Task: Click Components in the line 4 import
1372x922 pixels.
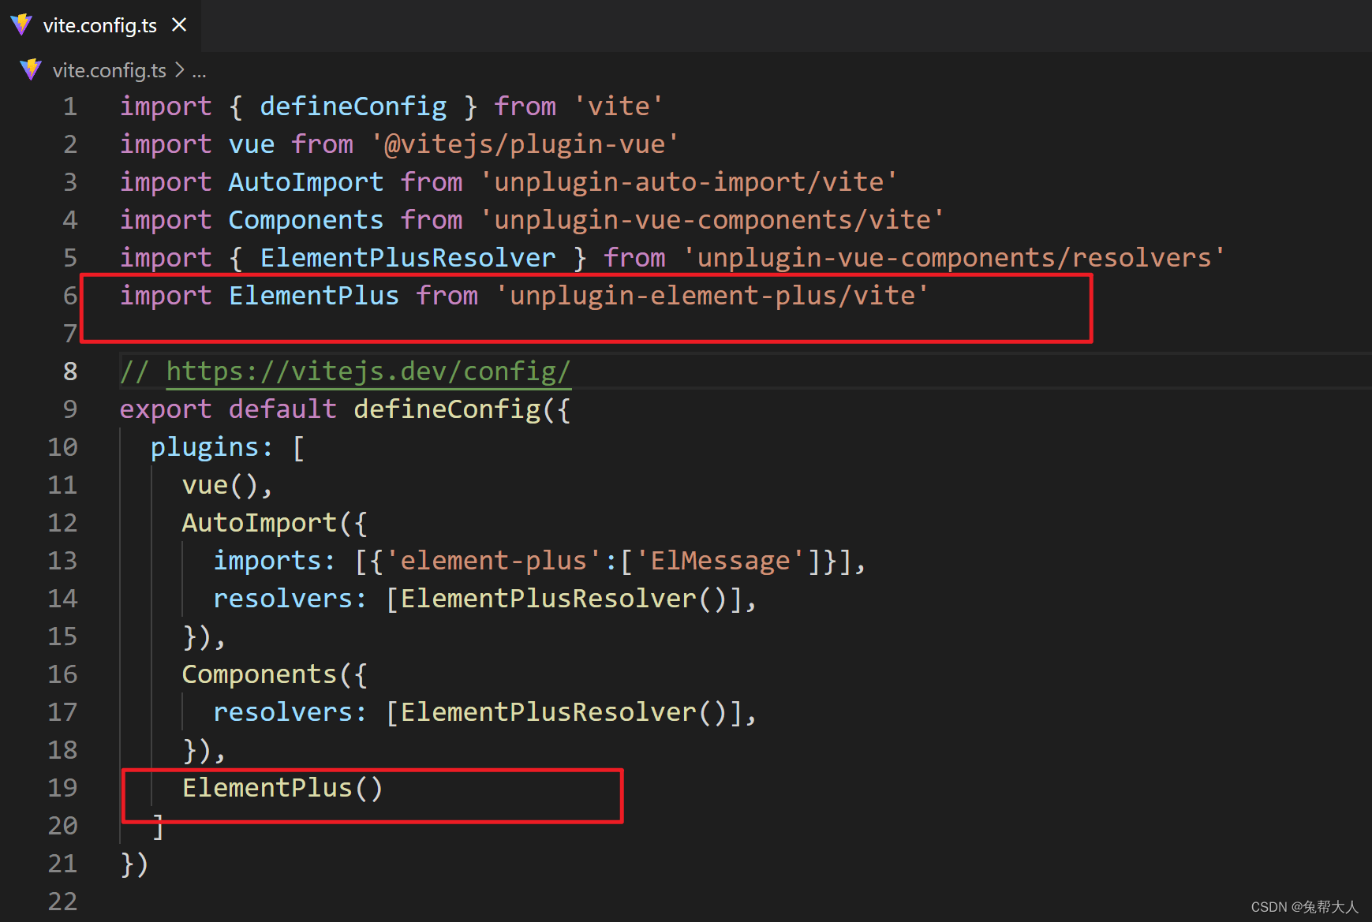Action: [x=306, y=220]
